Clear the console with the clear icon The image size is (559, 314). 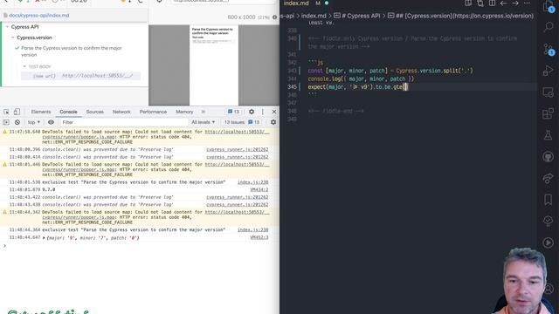pos(17,122)
